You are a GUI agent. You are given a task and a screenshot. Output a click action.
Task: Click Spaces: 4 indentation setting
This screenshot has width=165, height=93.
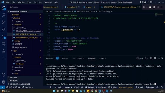68,87
